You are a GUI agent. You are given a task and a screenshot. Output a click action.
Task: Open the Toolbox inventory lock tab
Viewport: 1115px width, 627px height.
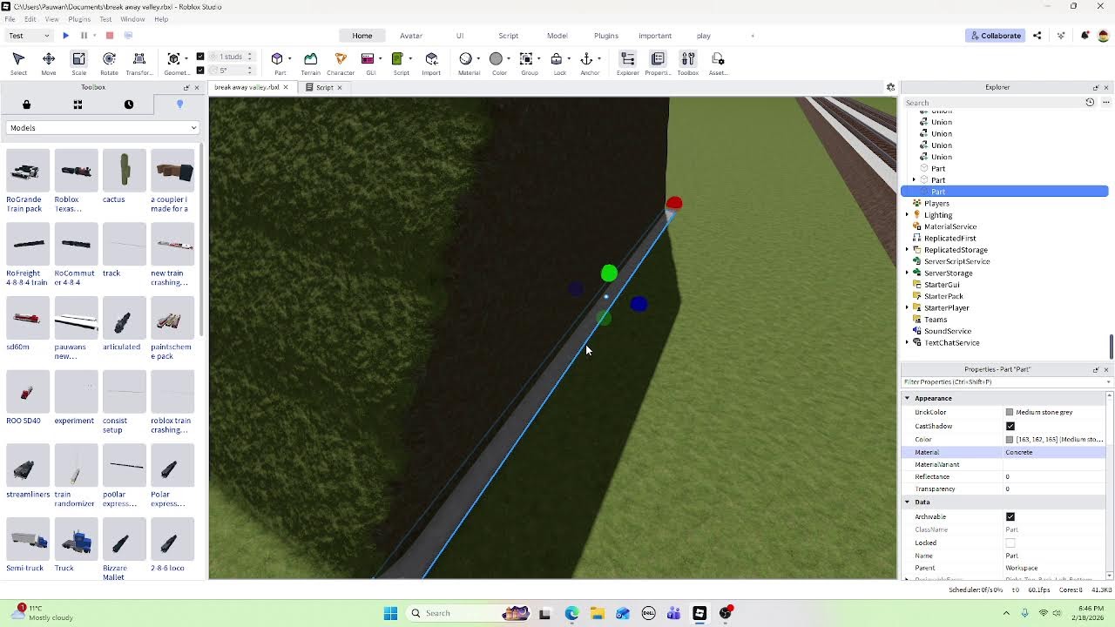(x=26, y=104)
